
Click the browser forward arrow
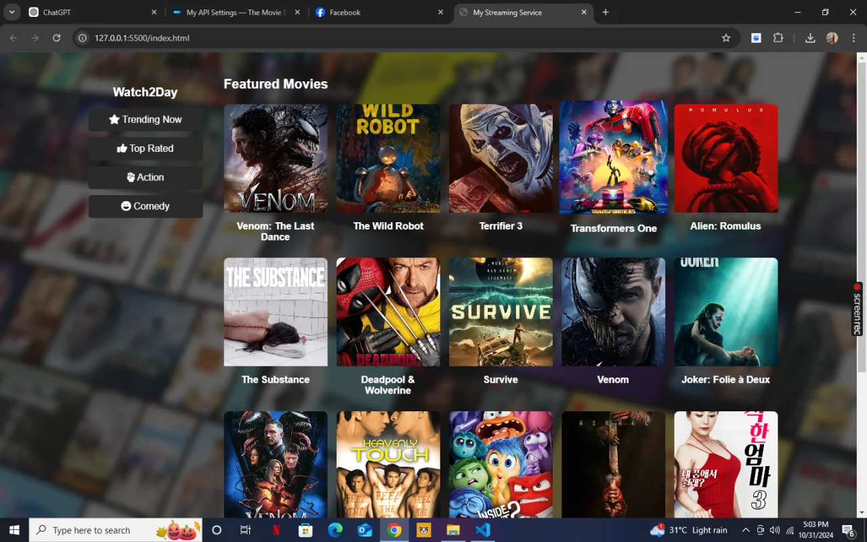tap(35, 38)
